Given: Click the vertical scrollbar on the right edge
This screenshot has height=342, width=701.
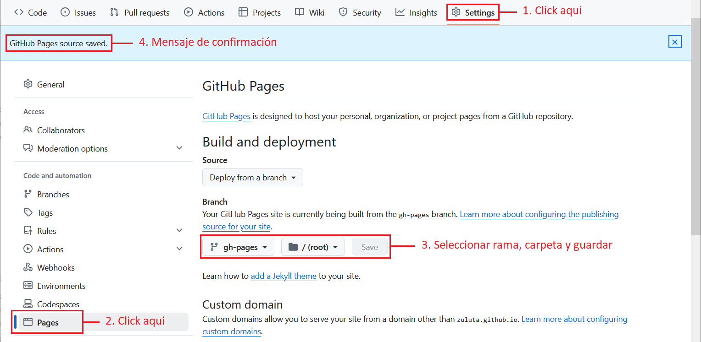Looking at the screenshot, I should pos(695,137).
